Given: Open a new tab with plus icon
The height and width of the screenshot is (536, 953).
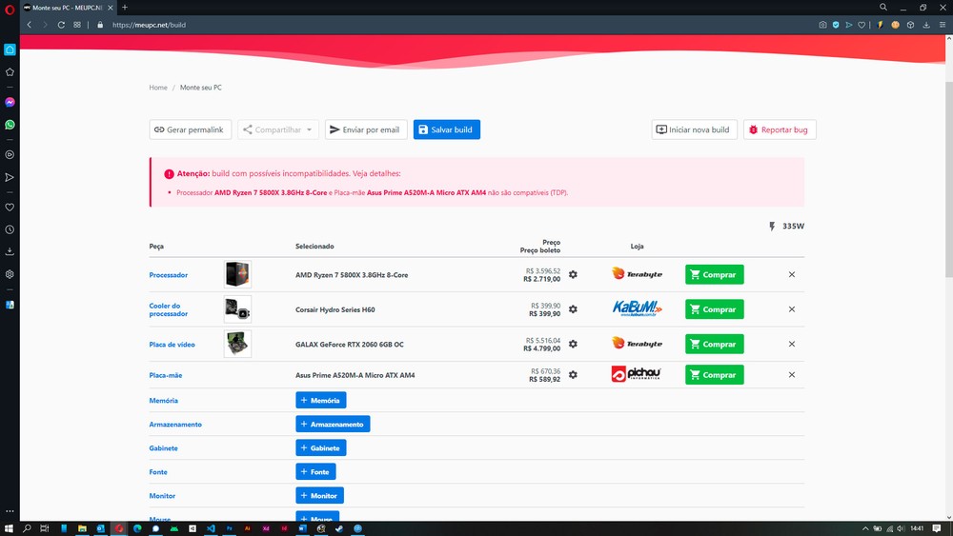Looking at the screenshot, I should (125, 8).
